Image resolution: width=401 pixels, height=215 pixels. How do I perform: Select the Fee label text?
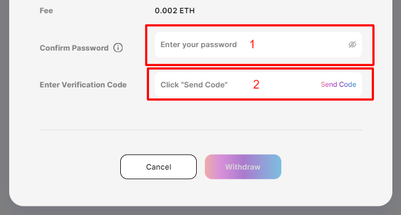(x=46, y=11)
